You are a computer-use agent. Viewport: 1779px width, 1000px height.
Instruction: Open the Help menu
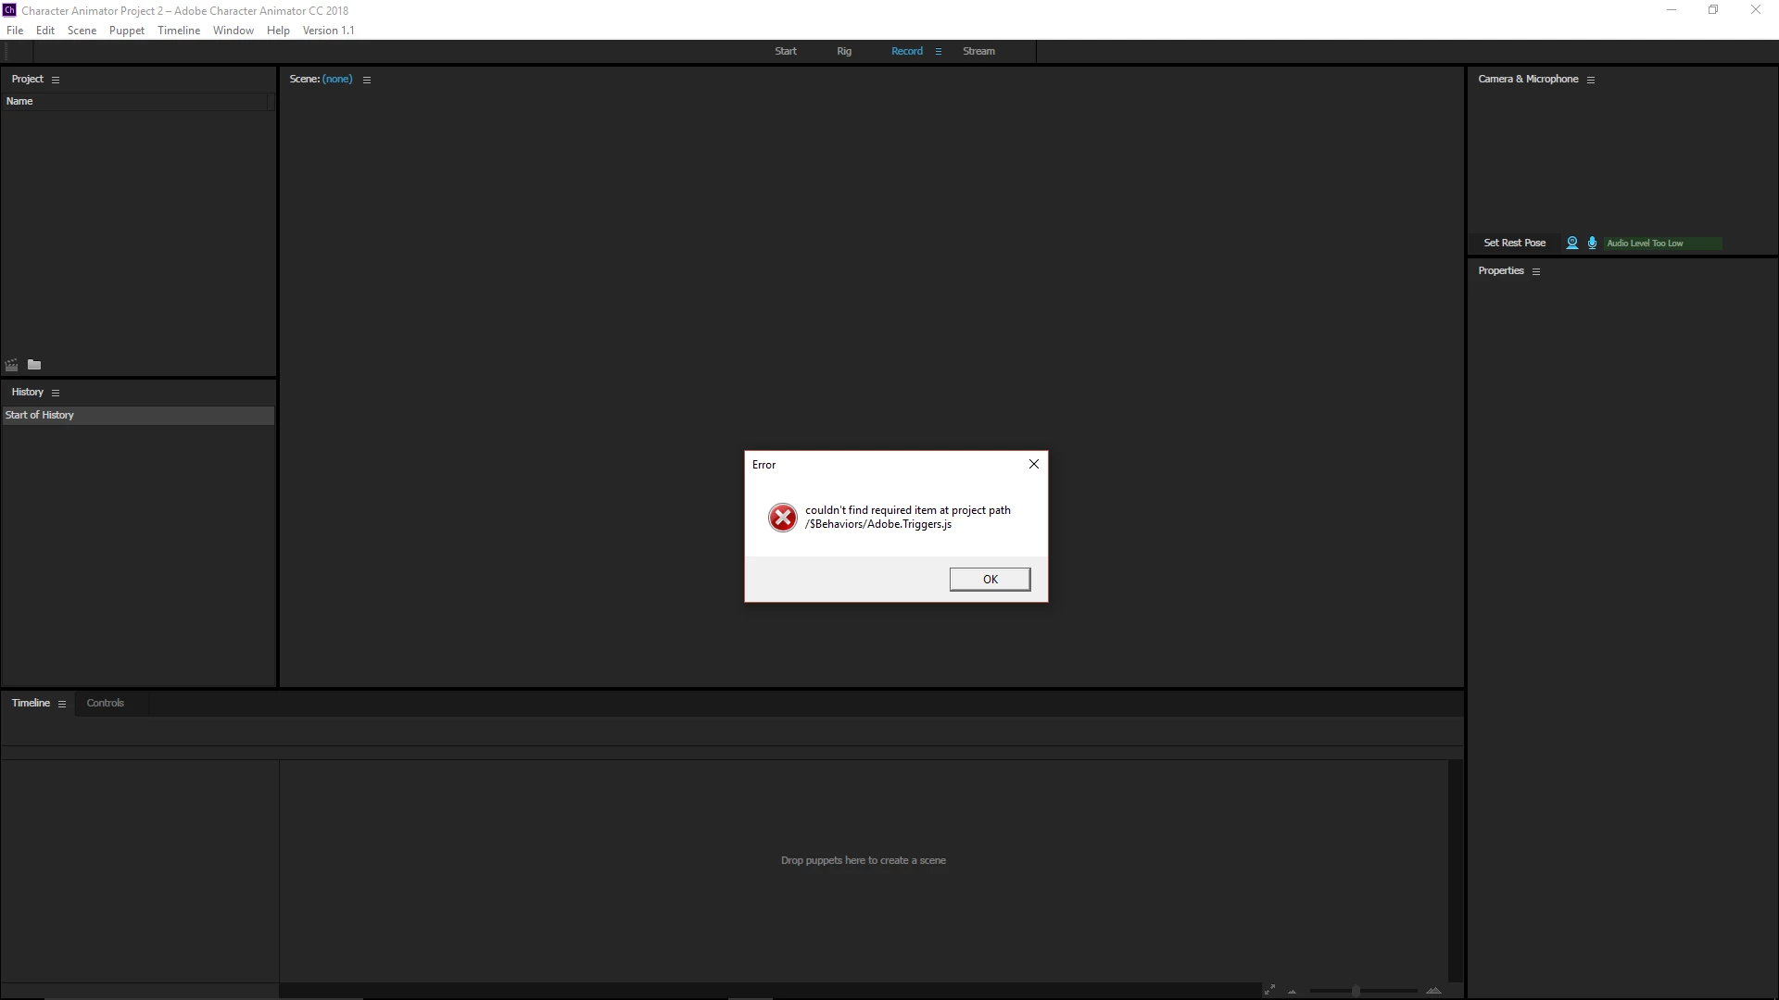click(x=278, y=31)
